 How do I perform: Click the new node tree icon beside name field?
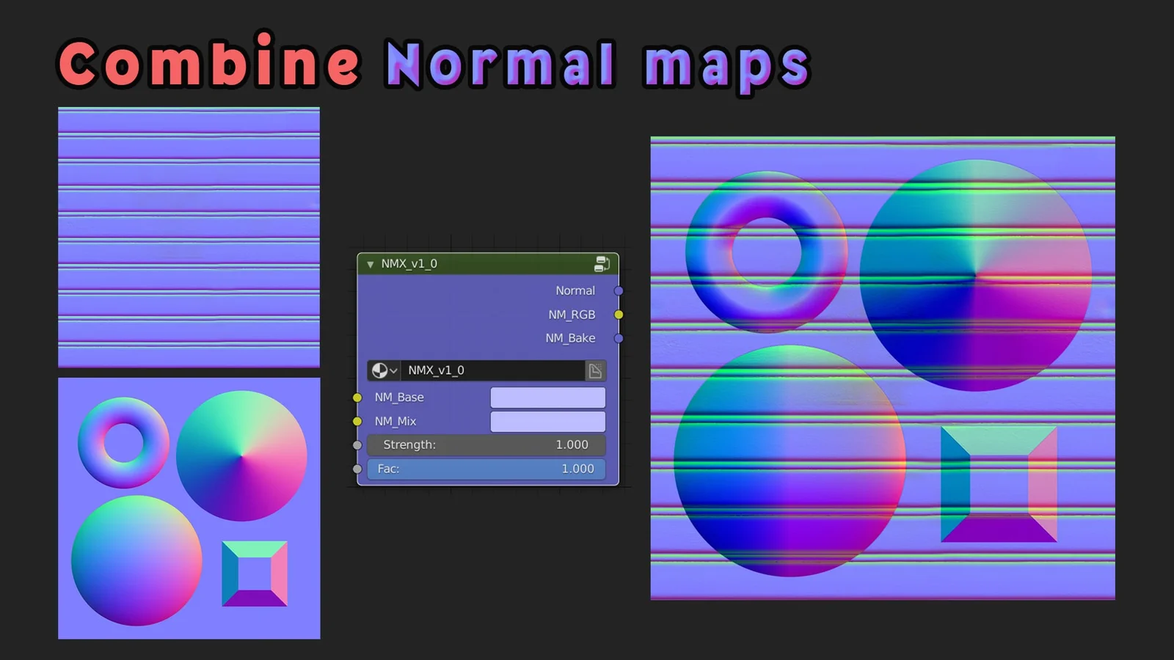(x=594, y=370)
